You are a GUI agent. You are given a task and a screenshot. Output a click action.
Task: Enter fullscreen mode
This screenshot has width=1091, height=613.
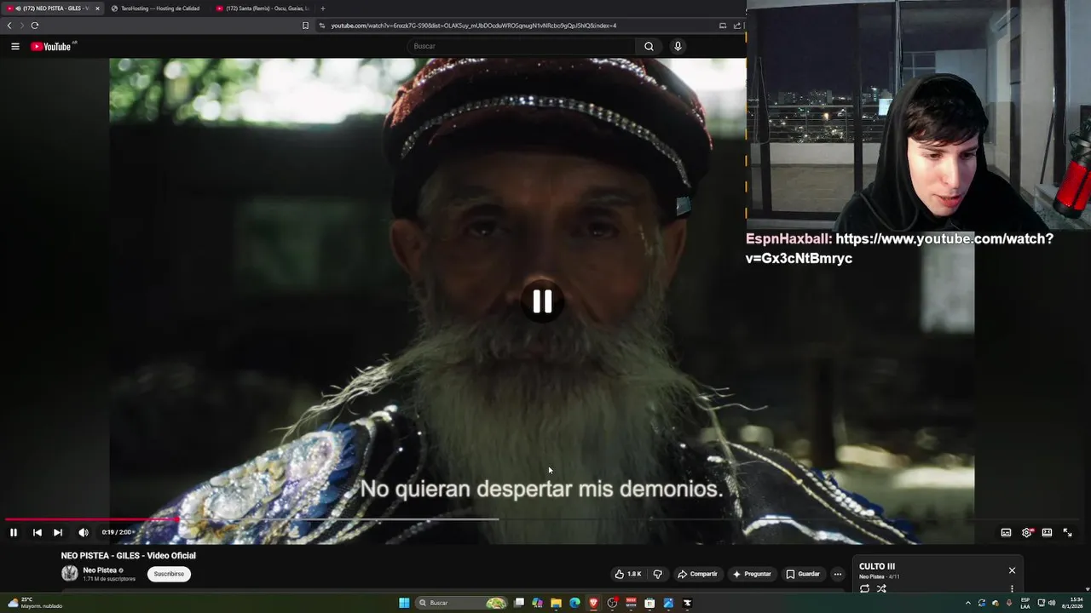point(1067,532)
